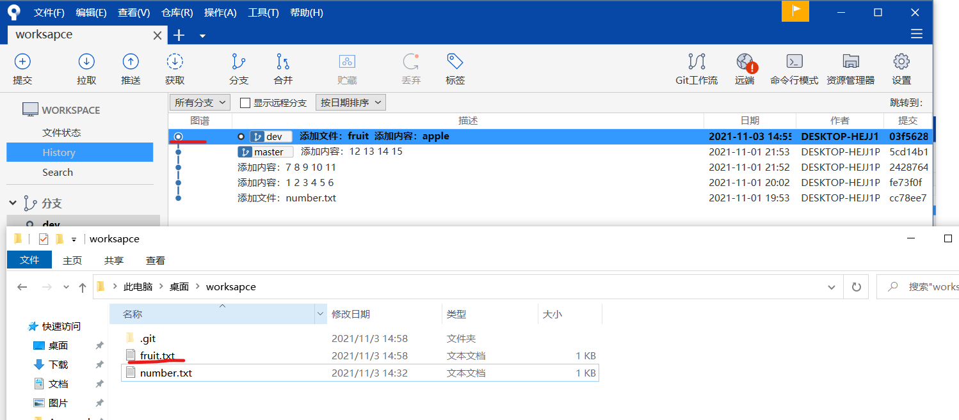Open the hamburger menu under the title bar

point(917,34)
